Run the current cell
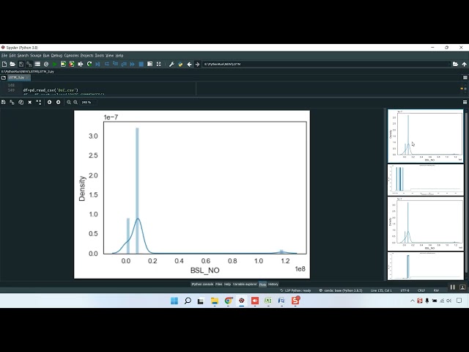Image resolution: width=469 pixels, height=352 pixels. pos(63,64)
